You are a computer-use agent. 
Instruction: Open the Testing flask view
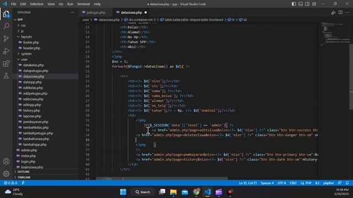(x=6, y=76)
